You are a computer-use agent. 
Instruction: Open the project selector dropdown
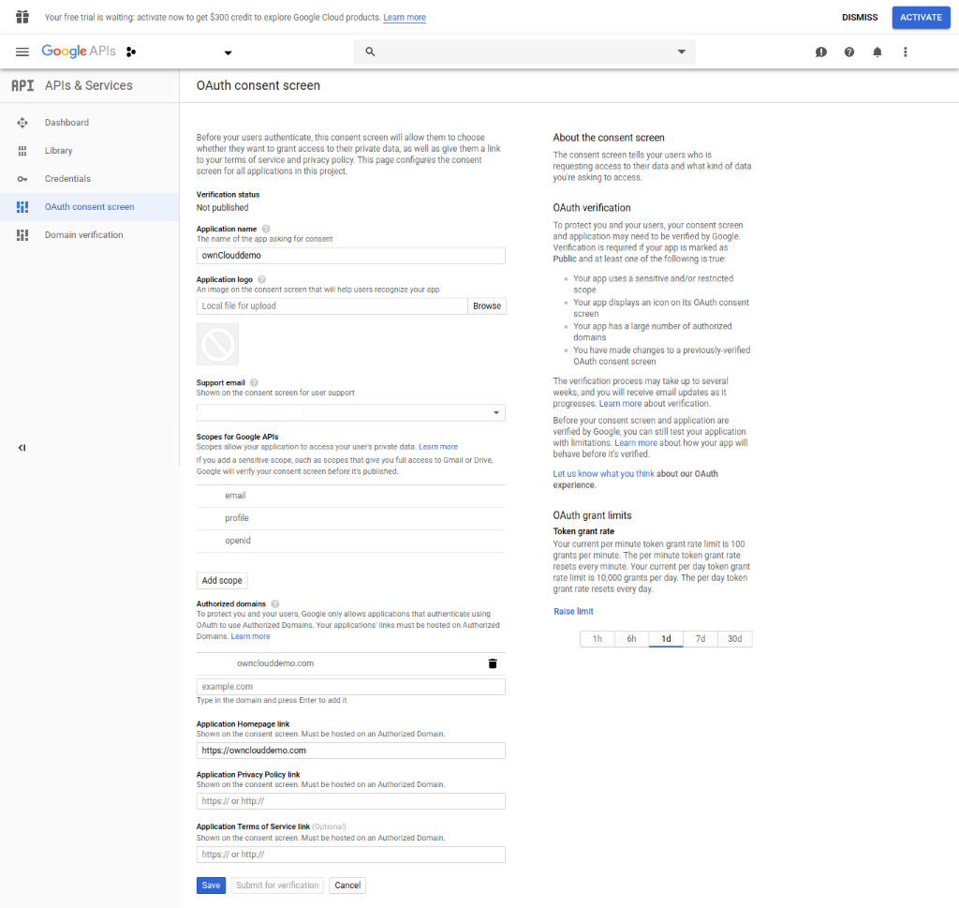(228, 52)
